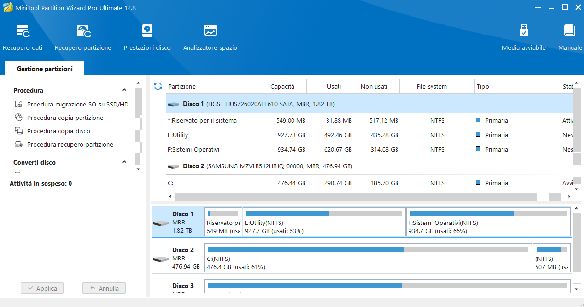Click Procedura migrazione SO su SSD/HD icon
584x307 pixels.
pos(19,104)
